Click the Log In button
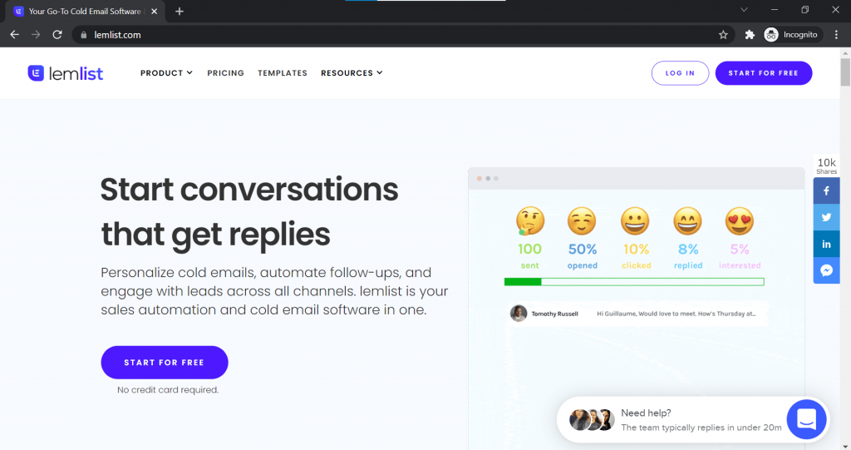 click(x=680, y=73)
